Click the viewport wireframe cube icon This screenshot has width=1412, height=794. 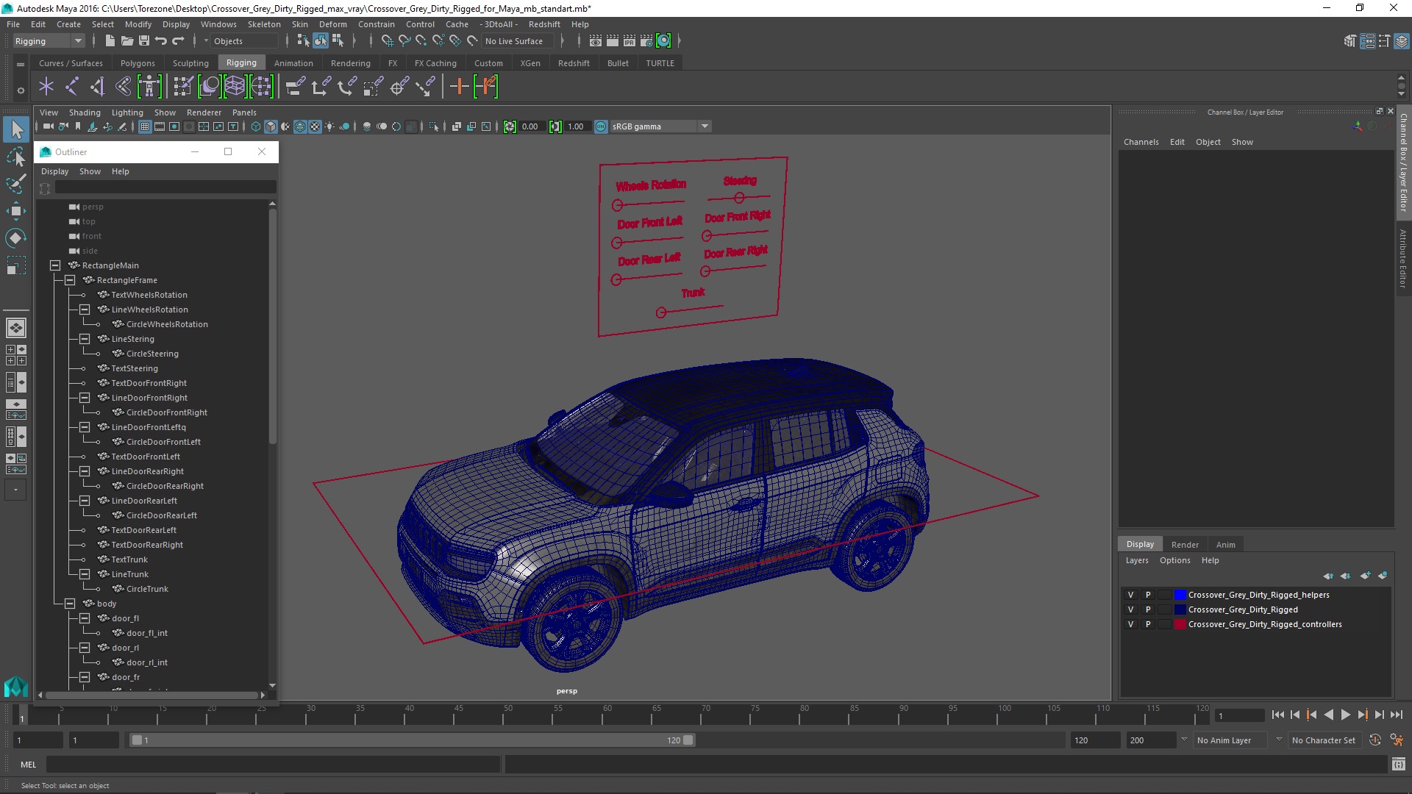[x=256, y=126]
